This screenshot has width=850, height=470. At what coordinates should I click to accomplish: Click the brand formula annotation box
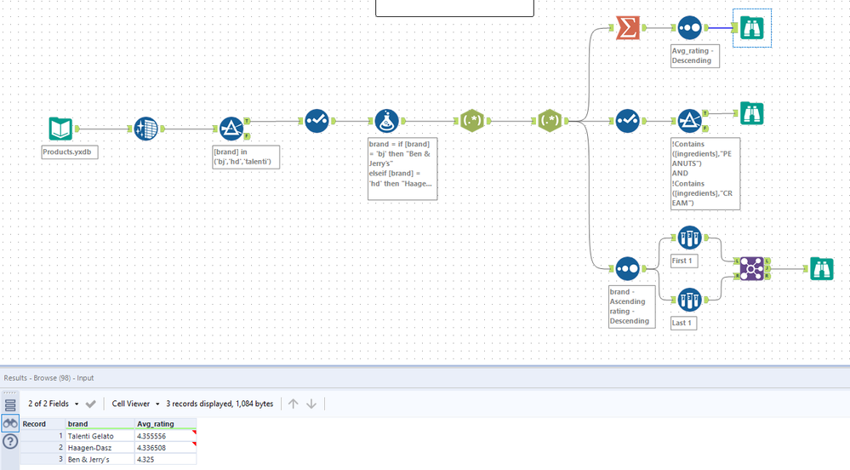click(x=402, y=169)
